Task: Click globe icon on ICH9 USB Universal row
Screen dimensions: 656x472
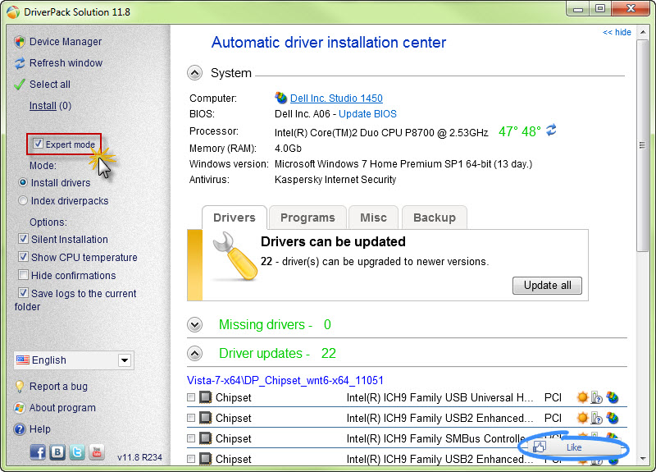Action: click(613, 397)
